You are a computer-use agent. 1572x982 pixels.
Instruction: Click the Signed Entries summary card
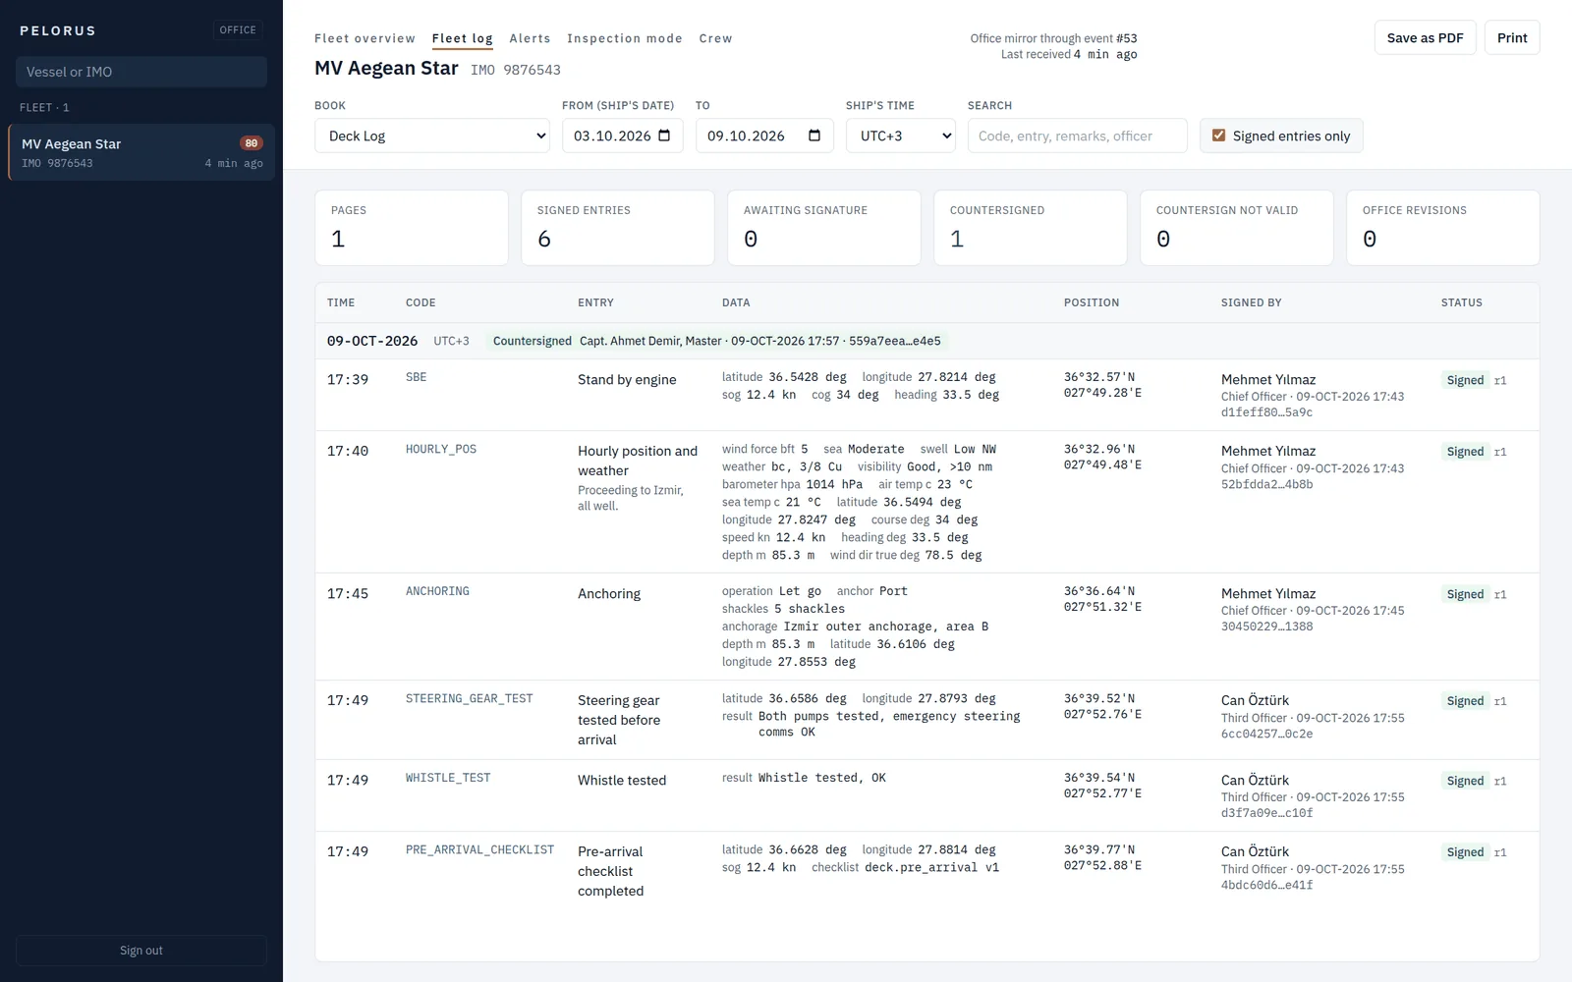click(x=618, y=228)
